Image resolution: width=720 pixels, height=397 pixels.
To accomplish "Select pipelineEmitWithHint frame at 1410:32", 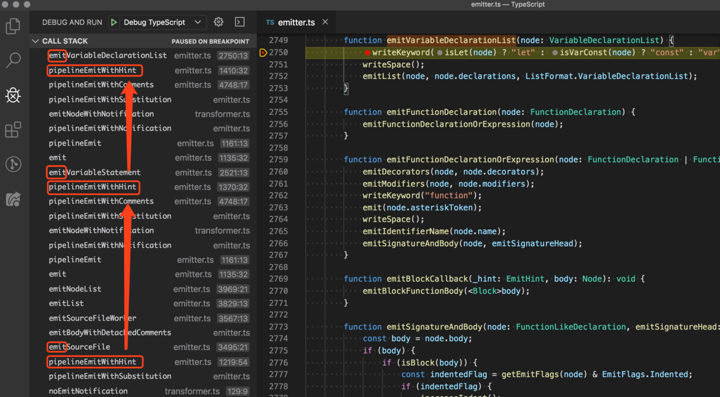I will 144,70.
